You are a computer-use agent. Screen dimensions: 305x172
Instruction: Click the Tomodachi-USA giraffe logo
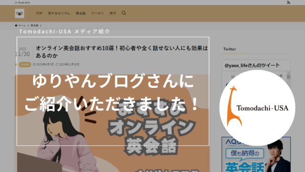(x=257, y=107)
